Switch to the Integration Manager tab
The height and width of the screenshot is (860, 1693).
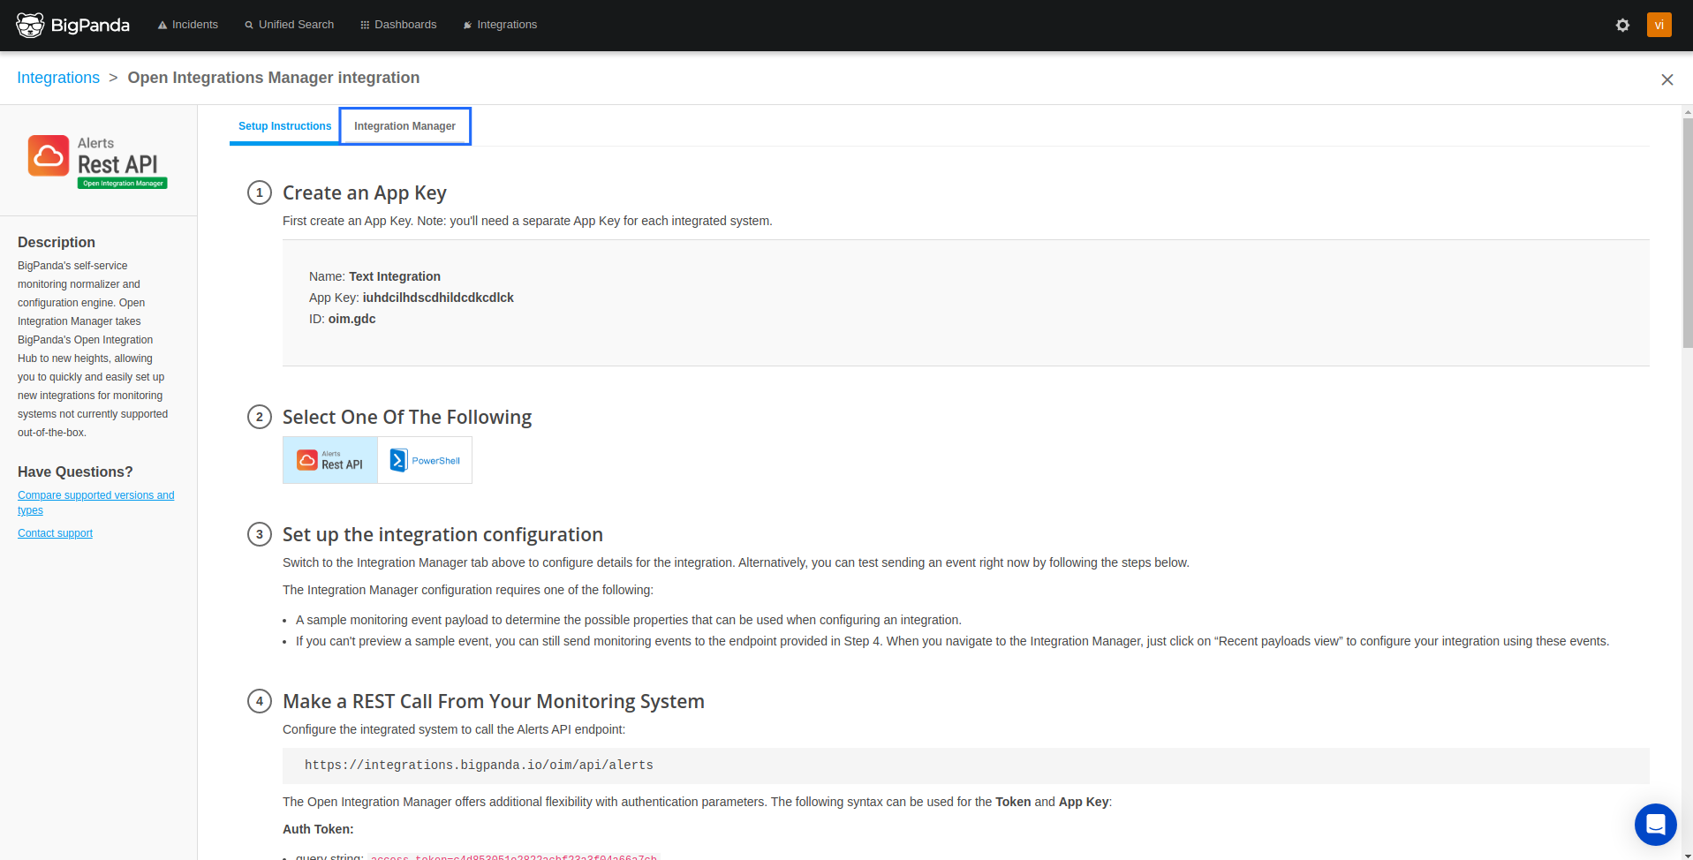click(x=404, y=125)
